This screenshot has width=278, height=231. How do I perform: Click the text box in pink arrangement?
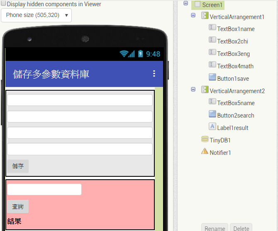44,190
